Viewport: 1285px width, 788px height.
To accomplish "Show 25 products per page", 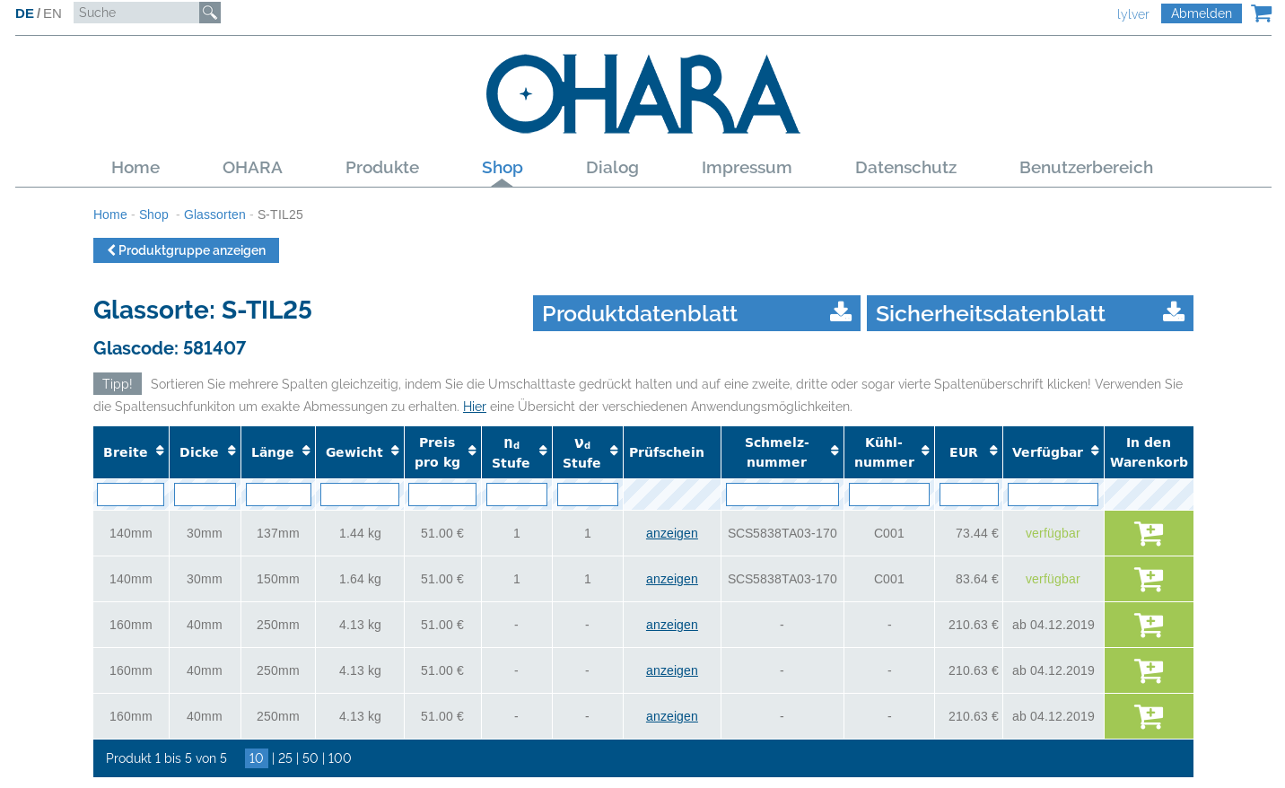I will tap(285, 758).
